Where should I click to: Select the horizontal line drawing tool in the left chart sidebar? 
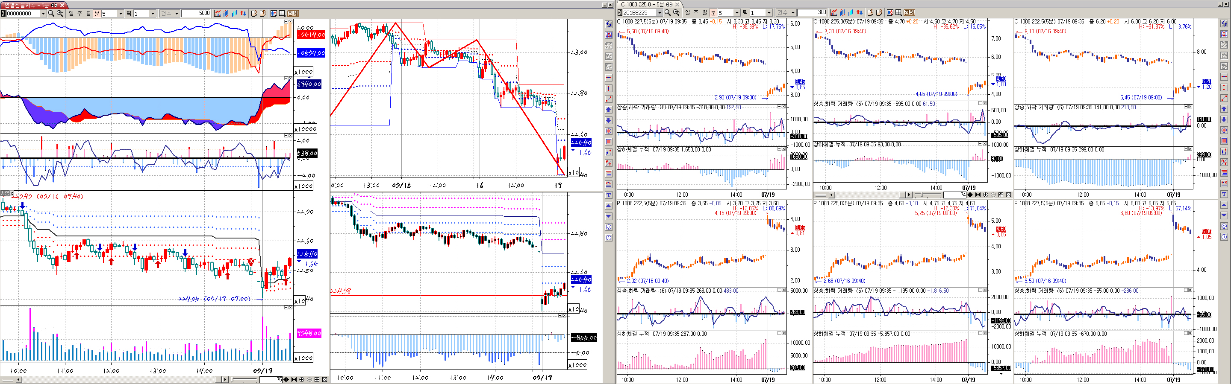[x=608, y=77]
